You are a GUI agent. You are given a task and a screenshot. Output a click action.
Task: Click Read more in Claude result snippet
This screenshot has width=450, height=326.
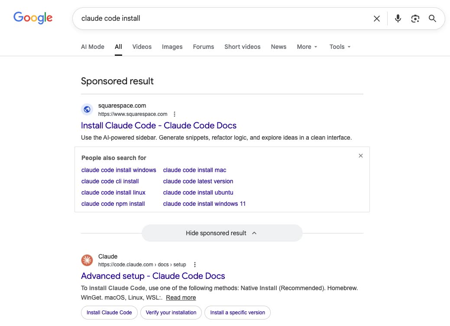coord(181,297)
